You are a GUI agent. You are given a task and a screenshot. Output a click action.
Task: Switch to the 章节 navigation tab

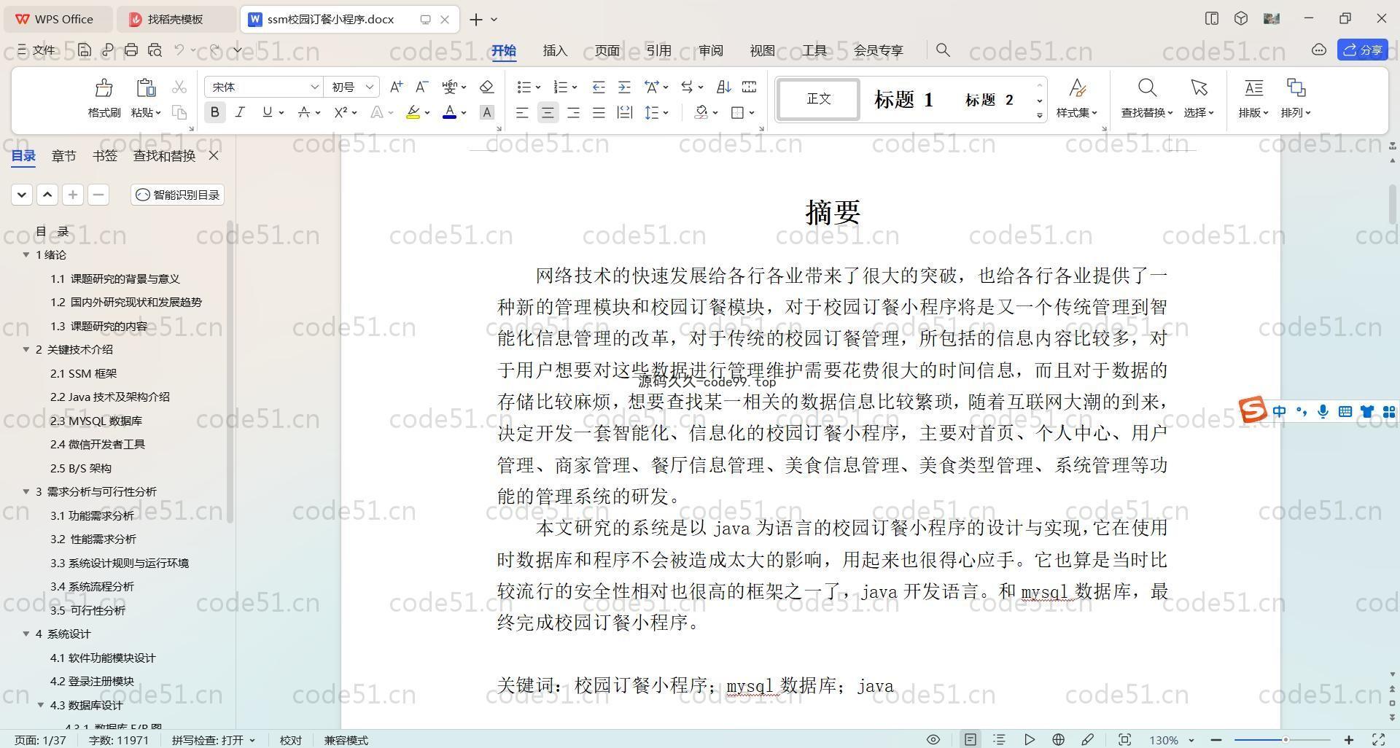pyautogui.click(x=63, y=155)
